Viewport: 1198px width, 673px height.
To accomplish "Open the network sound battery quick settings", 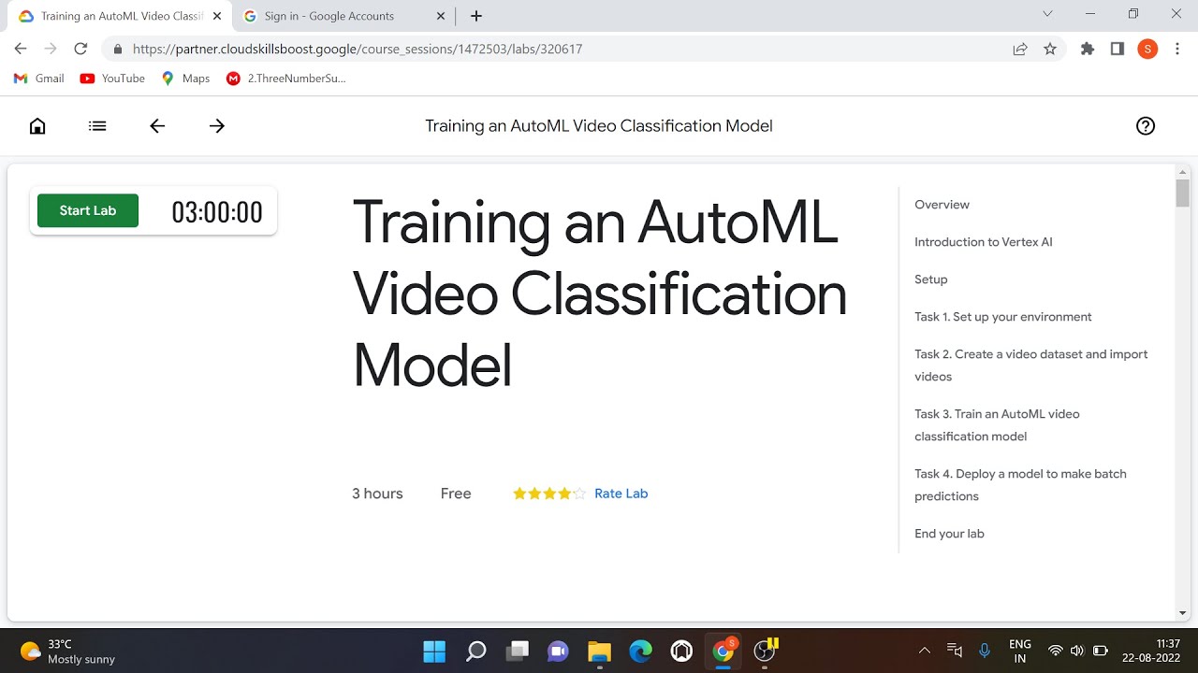I will [1077, 651].
